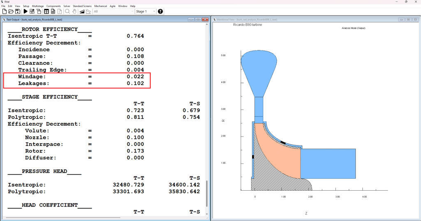The height and width of the screenshot is (221, 421).
Task: Click the New file icon in the toolbar
Action: point(5,11)
